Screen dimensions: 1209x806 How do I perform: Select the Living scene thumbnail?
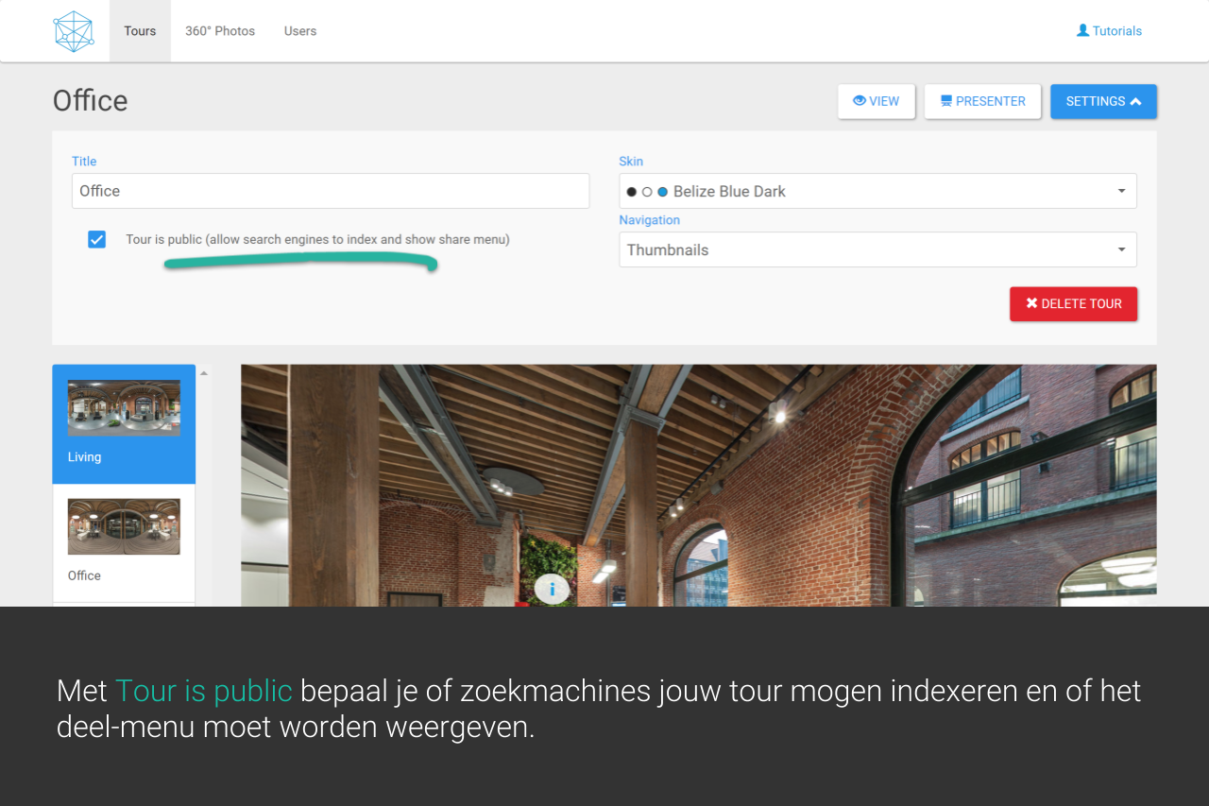124,408
